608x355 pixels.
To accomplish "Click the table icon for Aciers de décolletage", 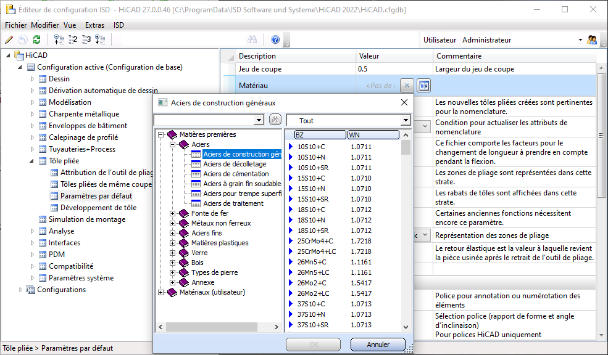I will [x=196, y=164].
